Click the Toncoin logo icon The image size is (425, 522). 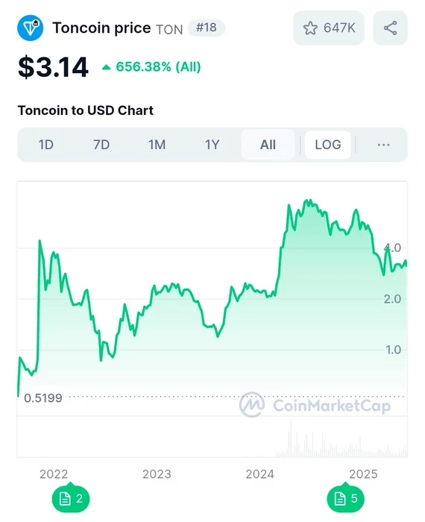[30, 28]
